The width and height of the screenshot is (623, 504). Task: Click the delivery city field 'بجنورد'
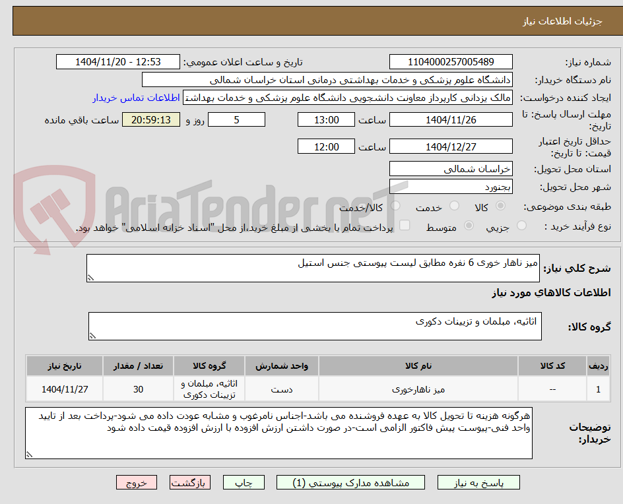click(x=451, y=187)
